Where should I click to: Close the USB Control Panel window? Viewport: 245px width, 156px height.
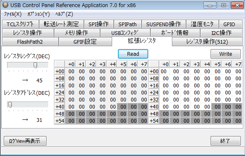(x=237, y=5)
